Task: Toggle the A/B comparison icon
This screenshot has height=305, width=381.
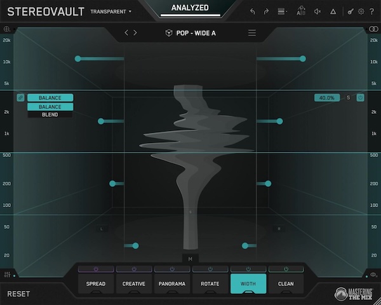Action: click(301, 11)
